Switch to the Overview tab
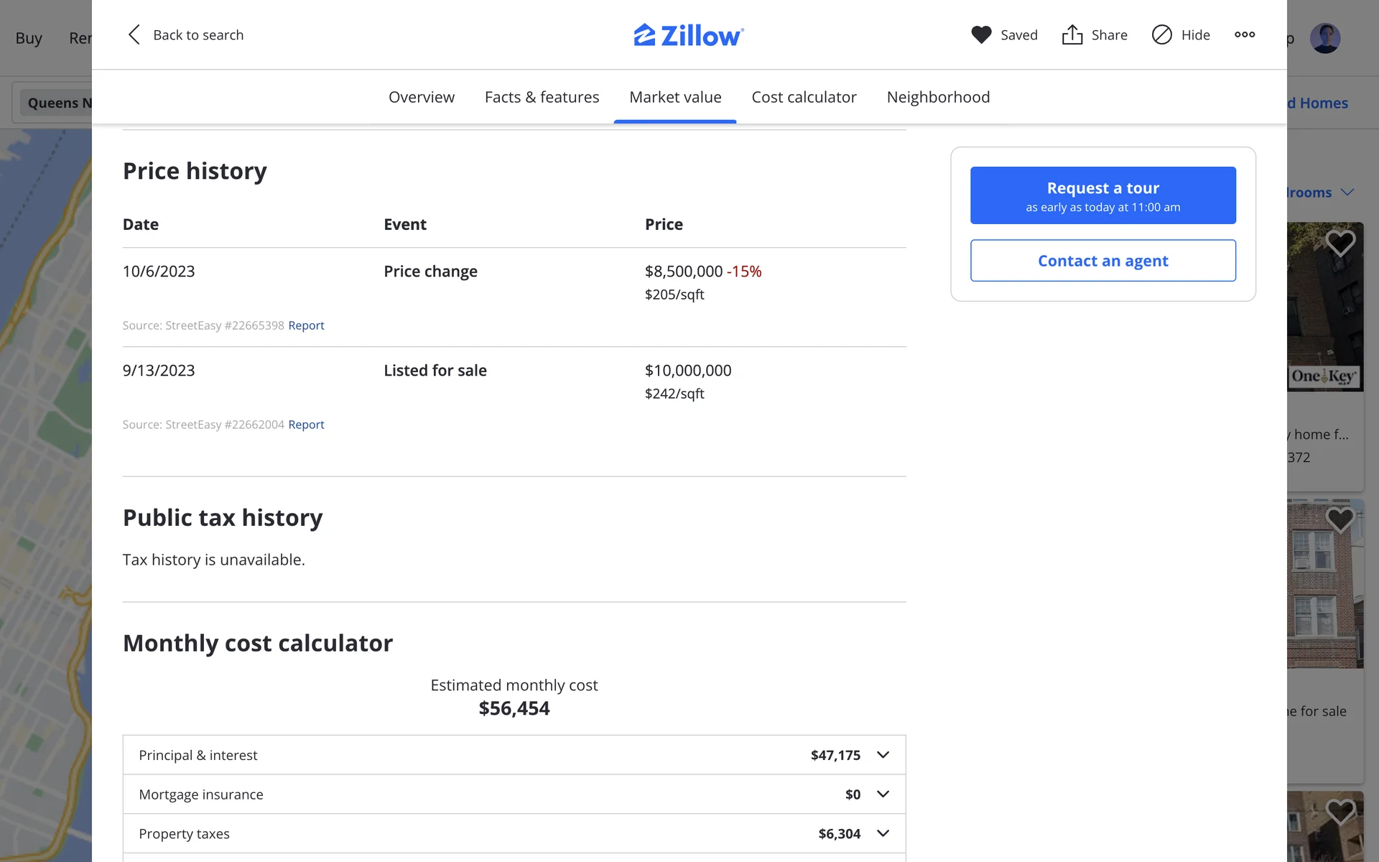The image size is (1379, 862). click(421, 97)
